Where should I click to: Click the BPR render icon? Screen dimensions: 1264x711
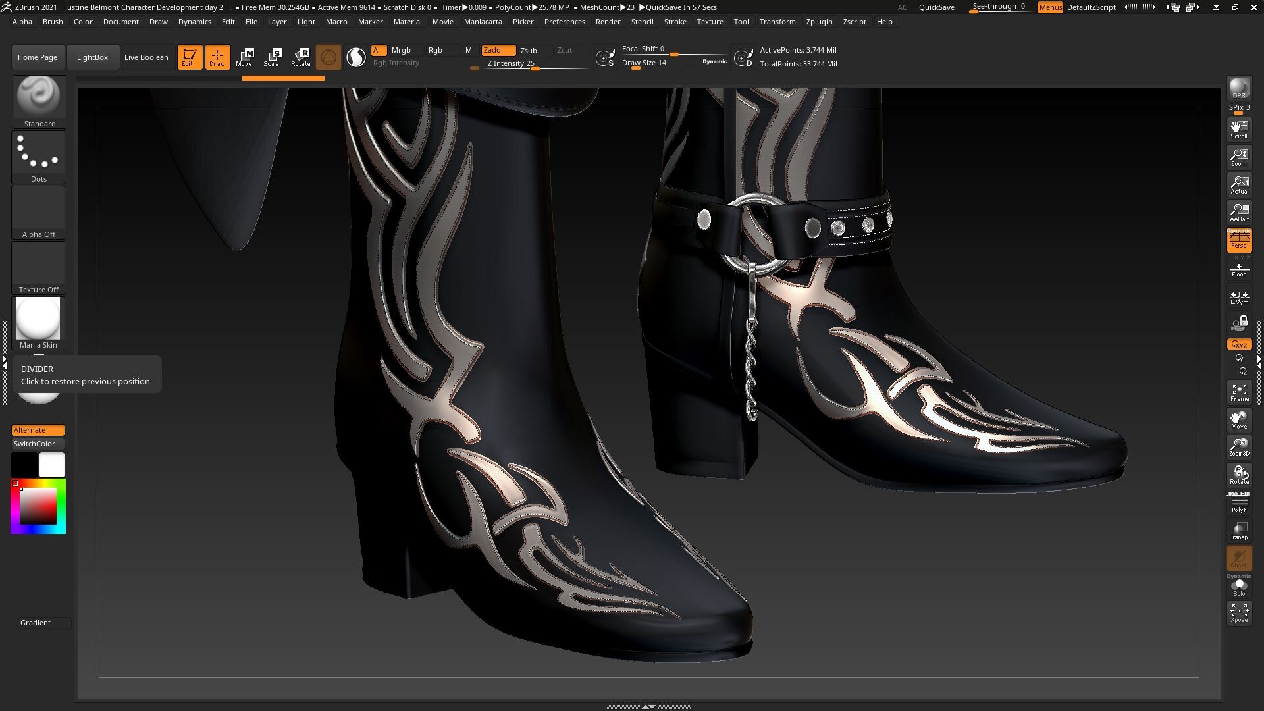[1239, 88]
